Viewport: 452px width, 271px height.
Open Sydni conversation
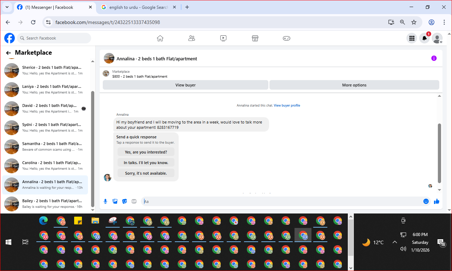(x=45, y=127)
